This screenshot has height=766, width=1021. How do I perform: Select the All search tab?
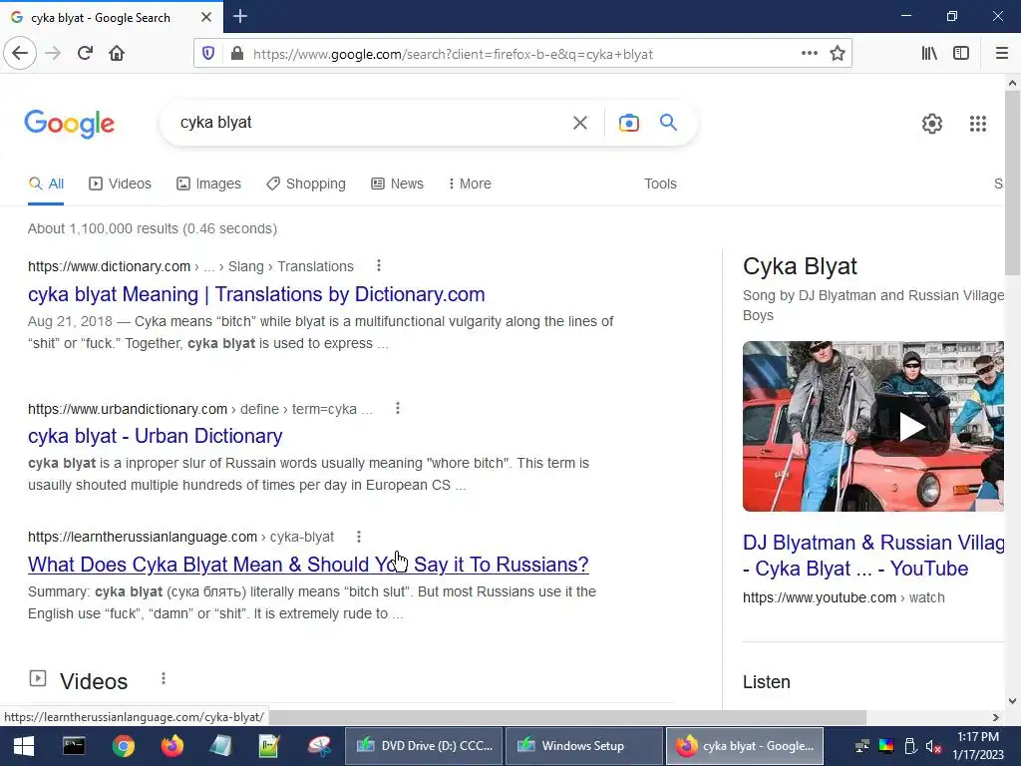(x=46, y=184)
